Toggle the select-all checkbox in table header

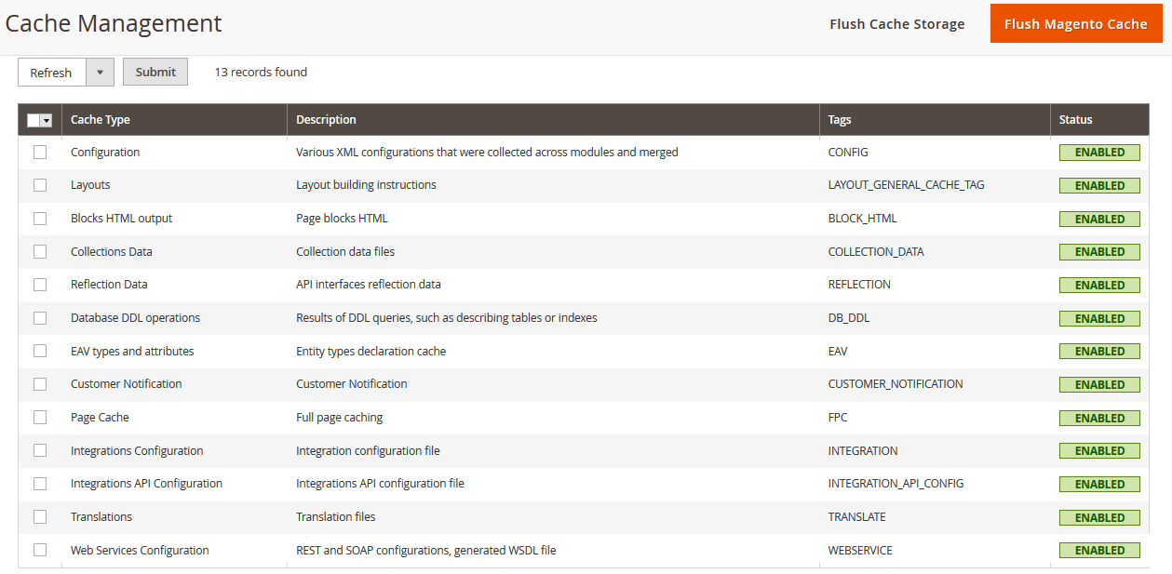(34, 120)
